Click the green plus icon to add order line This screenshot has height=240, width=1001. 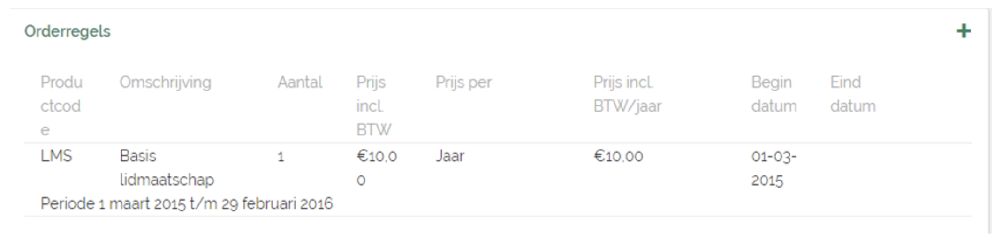pos(963,31)
